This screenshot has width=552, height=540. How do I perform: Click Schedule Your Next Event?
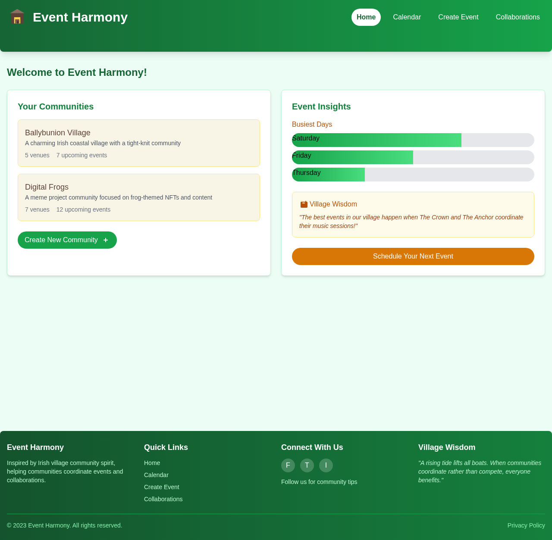pos(413,256)
